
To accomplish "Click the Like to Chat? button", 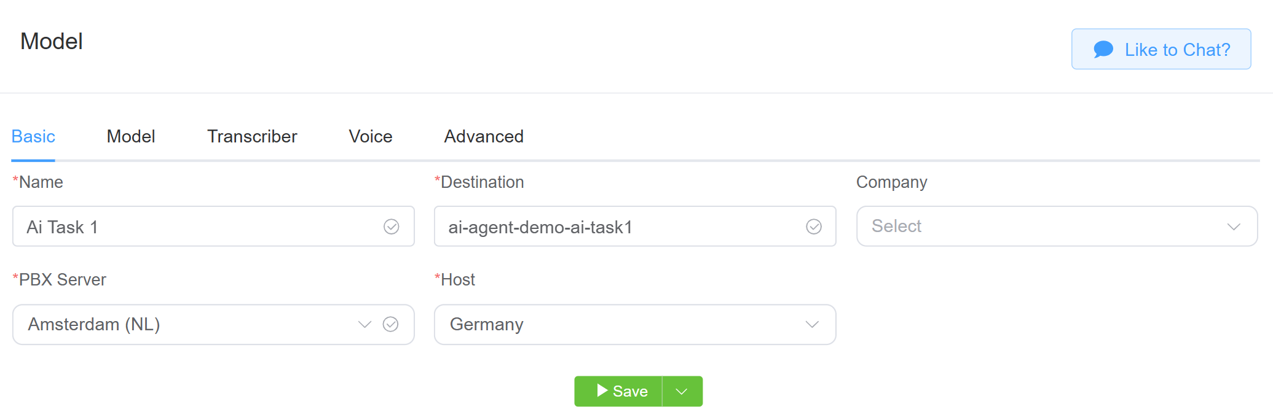I will [x=1161, y=49].
